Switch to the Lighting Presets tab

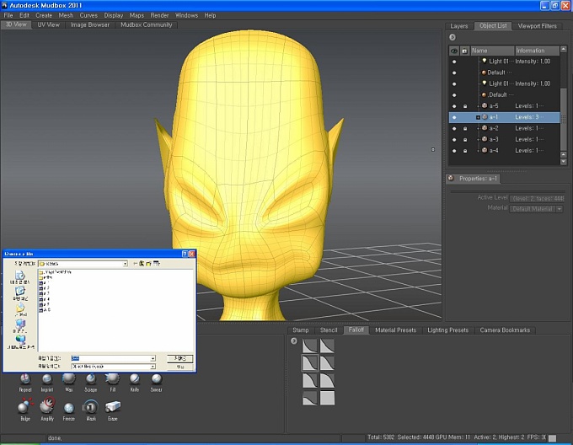coord(447,330)
